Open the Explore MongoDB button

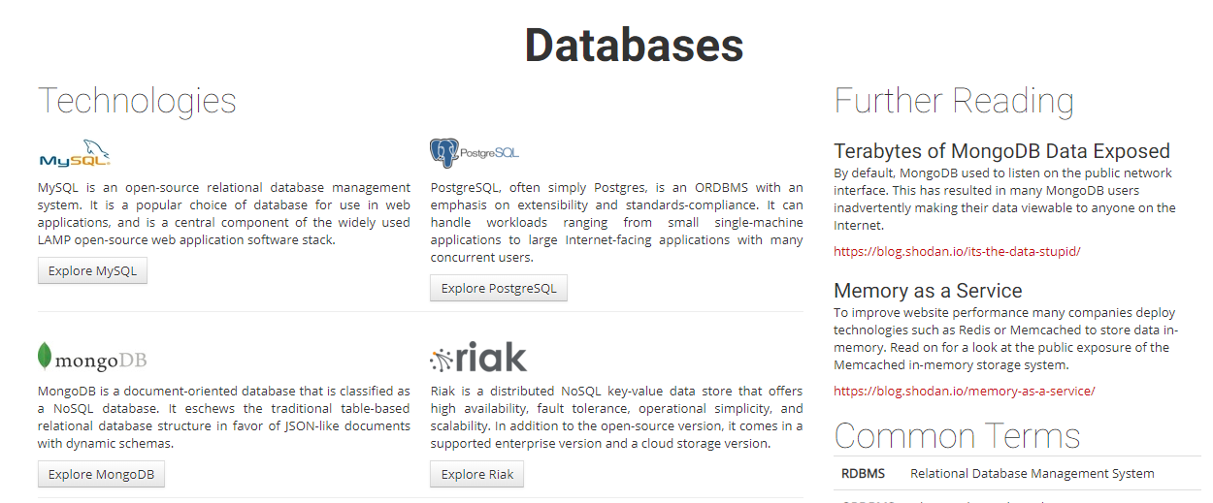point(101,474)
